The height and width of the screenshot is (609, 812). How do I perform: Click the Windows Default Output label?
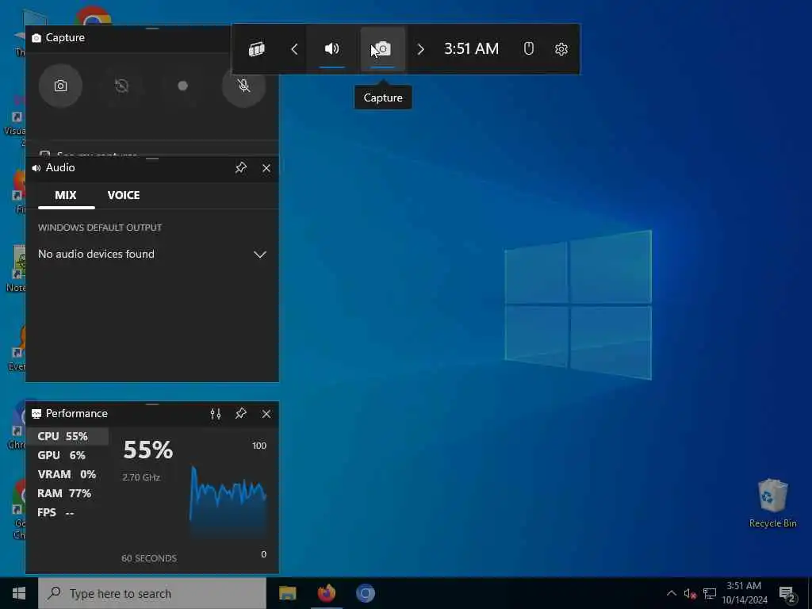pyautogui.click(x=100, y=228)
